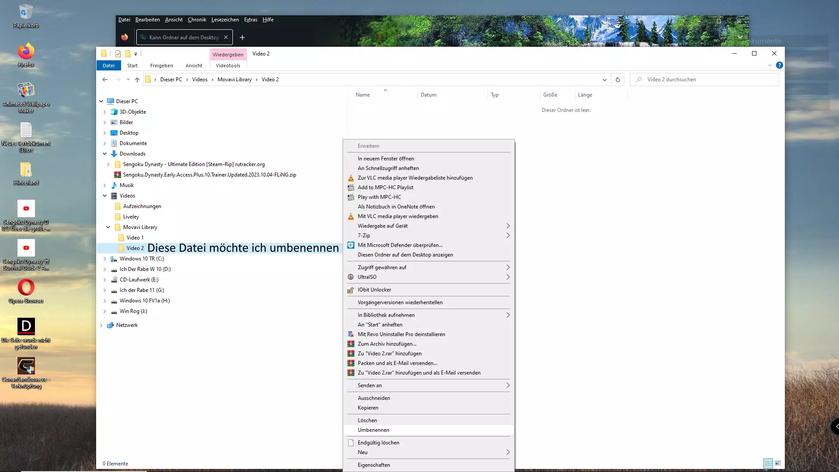Sort by the Länge column header

click(x=585, y=95)
